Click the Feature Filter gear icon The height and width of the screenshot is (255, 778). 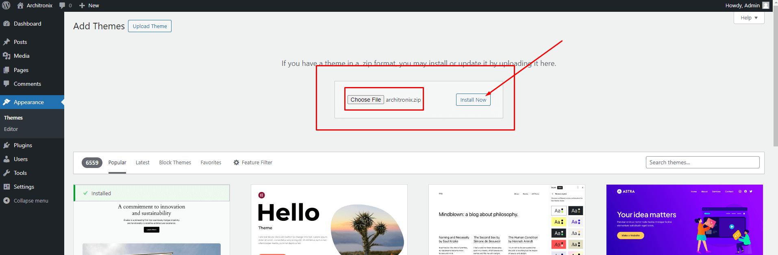pos(236,162)
